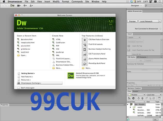Viewport: 163px width, 121px height.
Task: Create a new HTML document
Action: click(x=58, y=40)
